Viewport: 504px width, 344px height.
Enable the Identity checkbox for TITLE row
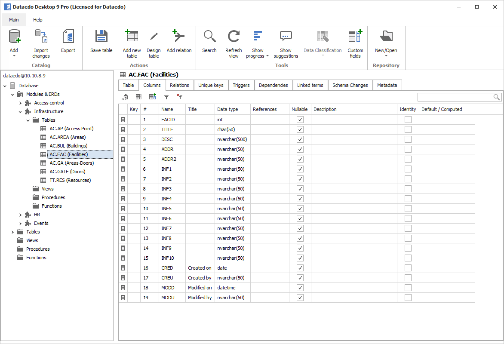pos(408,129)
